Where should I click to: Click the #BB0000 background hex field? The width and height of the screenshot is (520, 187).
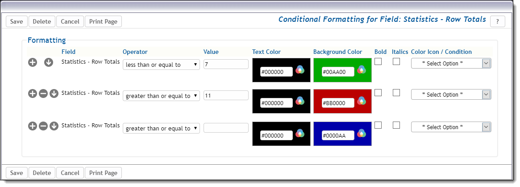pos(338,103)
